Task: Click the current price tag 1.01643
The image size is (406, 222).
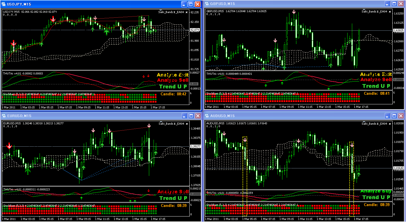Action: [x=398, y=168]
